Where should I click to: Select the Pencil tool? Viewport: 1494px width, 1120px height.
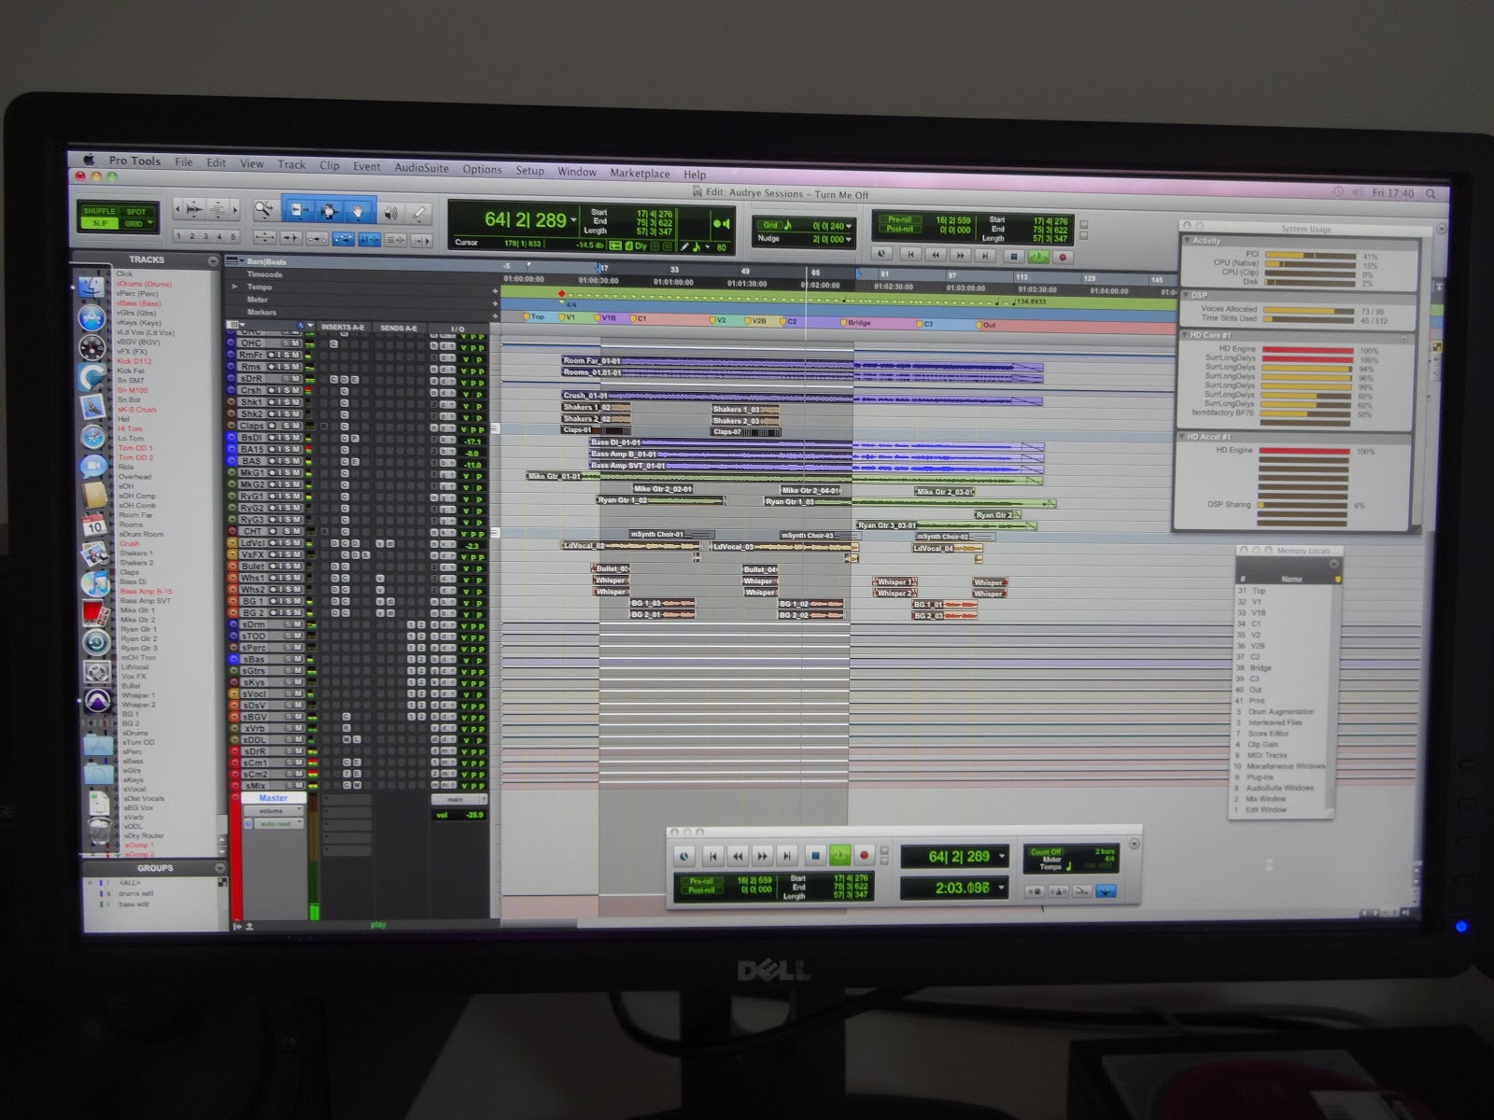coord(419,214)
